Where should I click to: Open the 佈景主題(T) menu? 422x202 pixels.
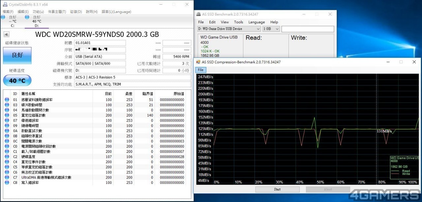click(x=57, y=12)
